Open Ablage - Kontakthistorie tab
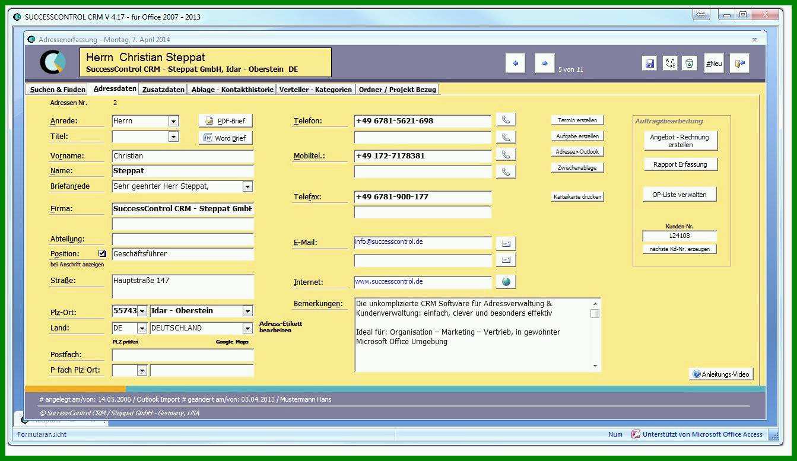797x461 pixels. click(x=233, y=90)
